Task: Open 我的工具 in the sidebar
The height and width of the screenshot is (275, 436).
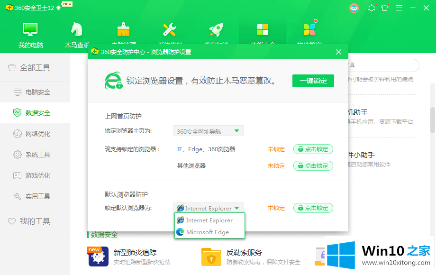Action: (35, 221)
